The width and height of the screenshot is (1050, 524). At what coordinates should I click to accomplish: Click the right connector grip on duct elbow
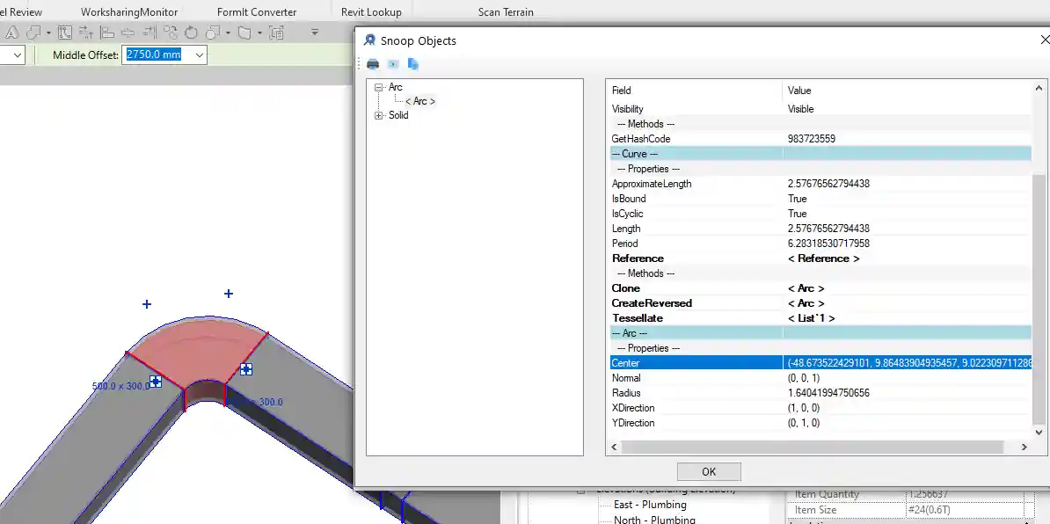point(246,369)
